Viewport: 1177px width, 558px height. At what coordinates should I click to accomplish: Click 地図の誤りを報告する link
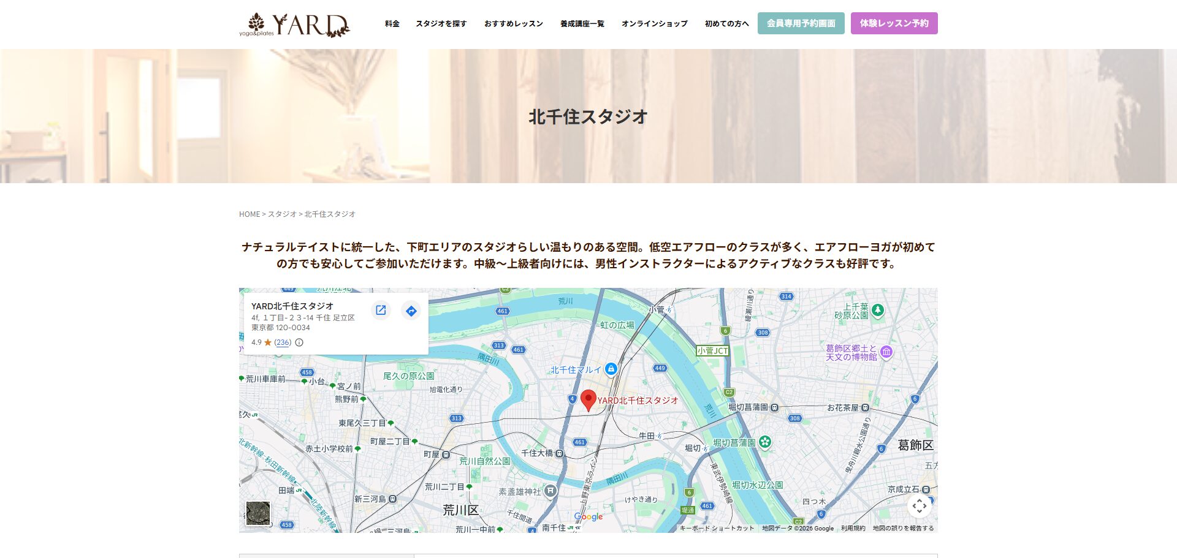coord(903,528)
